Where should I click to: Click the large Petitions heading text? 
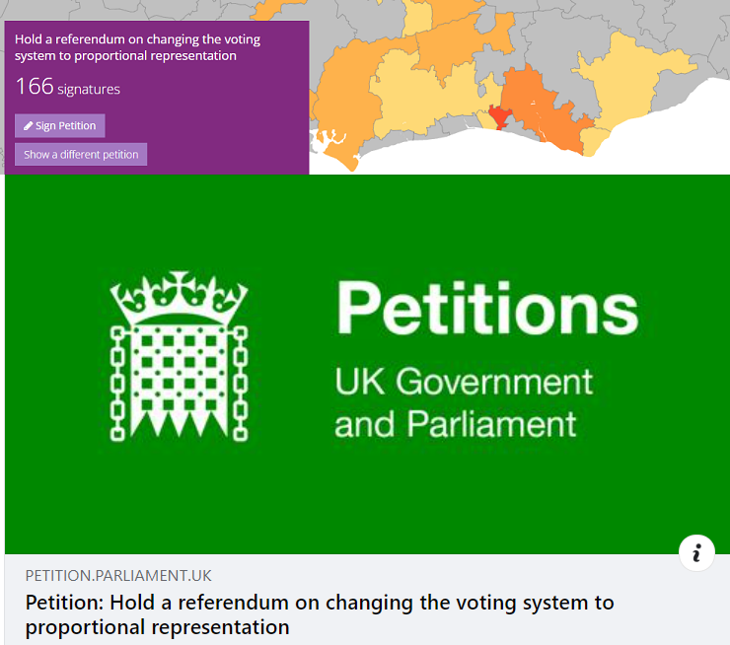pos(487,309)
